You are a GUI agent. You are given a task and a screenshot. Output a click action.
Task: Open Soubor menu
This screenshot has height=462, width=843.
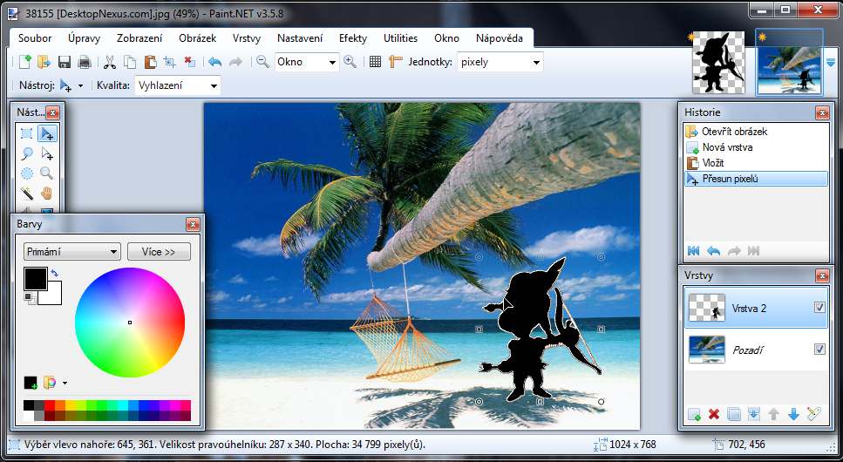[x=35, y=38]
